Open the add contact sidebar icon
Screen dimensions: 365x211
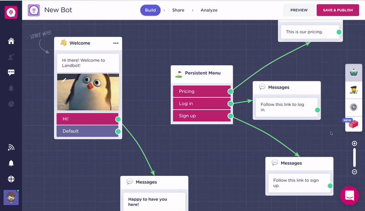click(x=11, y=57)
